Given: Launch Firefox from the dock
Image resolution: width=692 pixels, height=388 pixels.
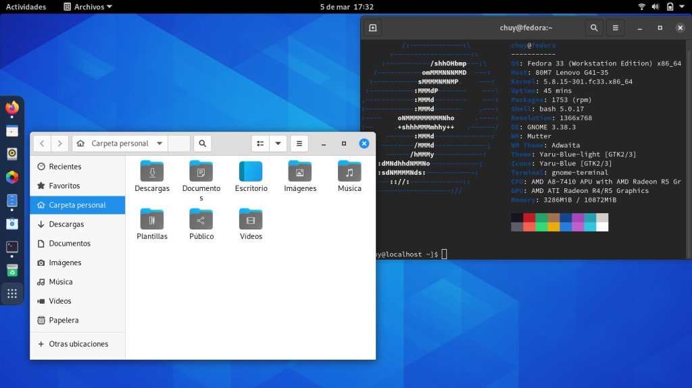Looking at the screenshot, I should point(12,108).
